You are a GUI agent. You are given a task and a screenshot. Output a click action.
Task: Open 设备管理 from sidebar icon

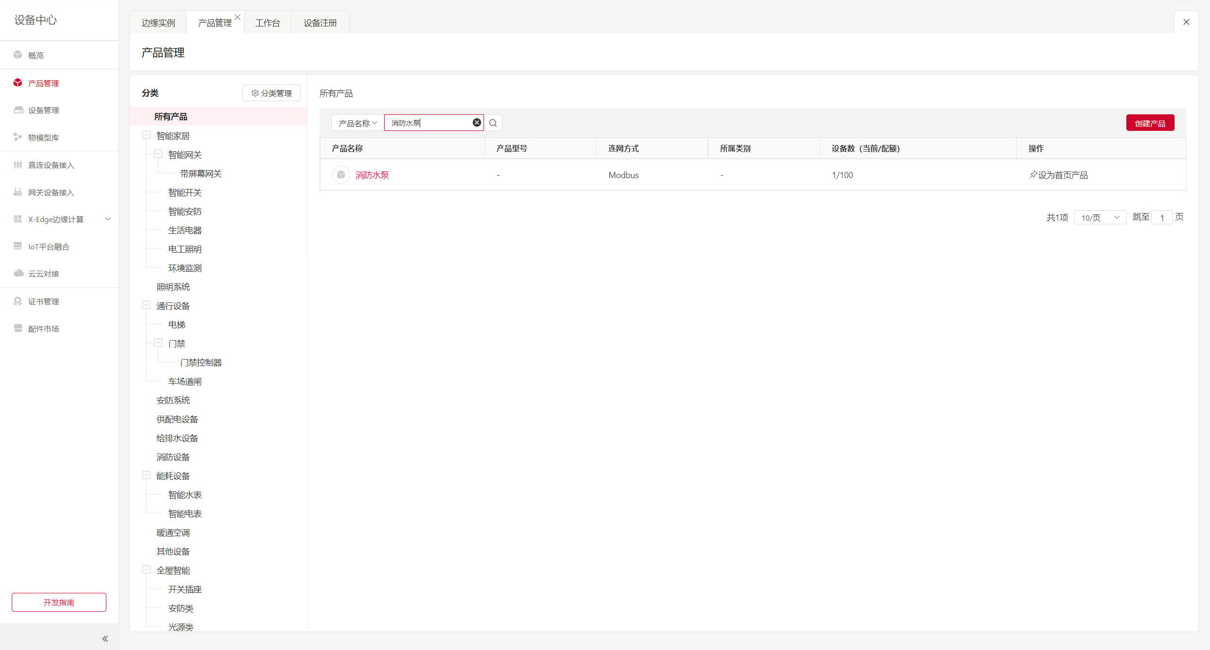coord(18,110)
